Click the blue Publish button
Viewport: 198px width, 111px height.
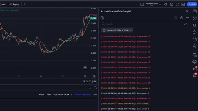point(192,4)
